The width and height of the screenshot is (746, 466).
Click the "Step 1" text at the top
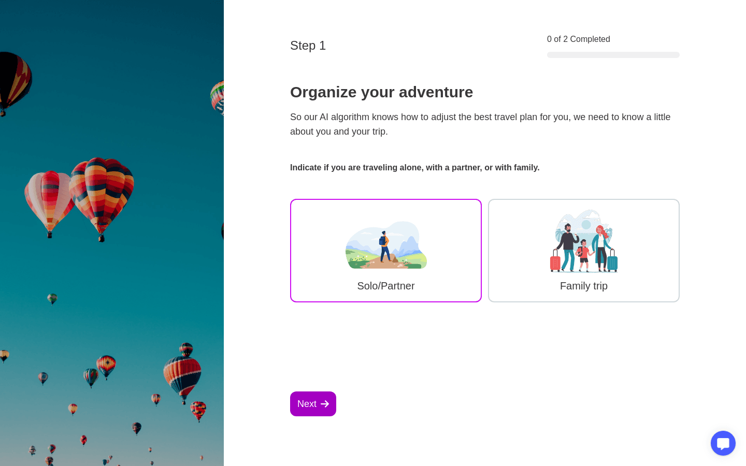point(308,46)
